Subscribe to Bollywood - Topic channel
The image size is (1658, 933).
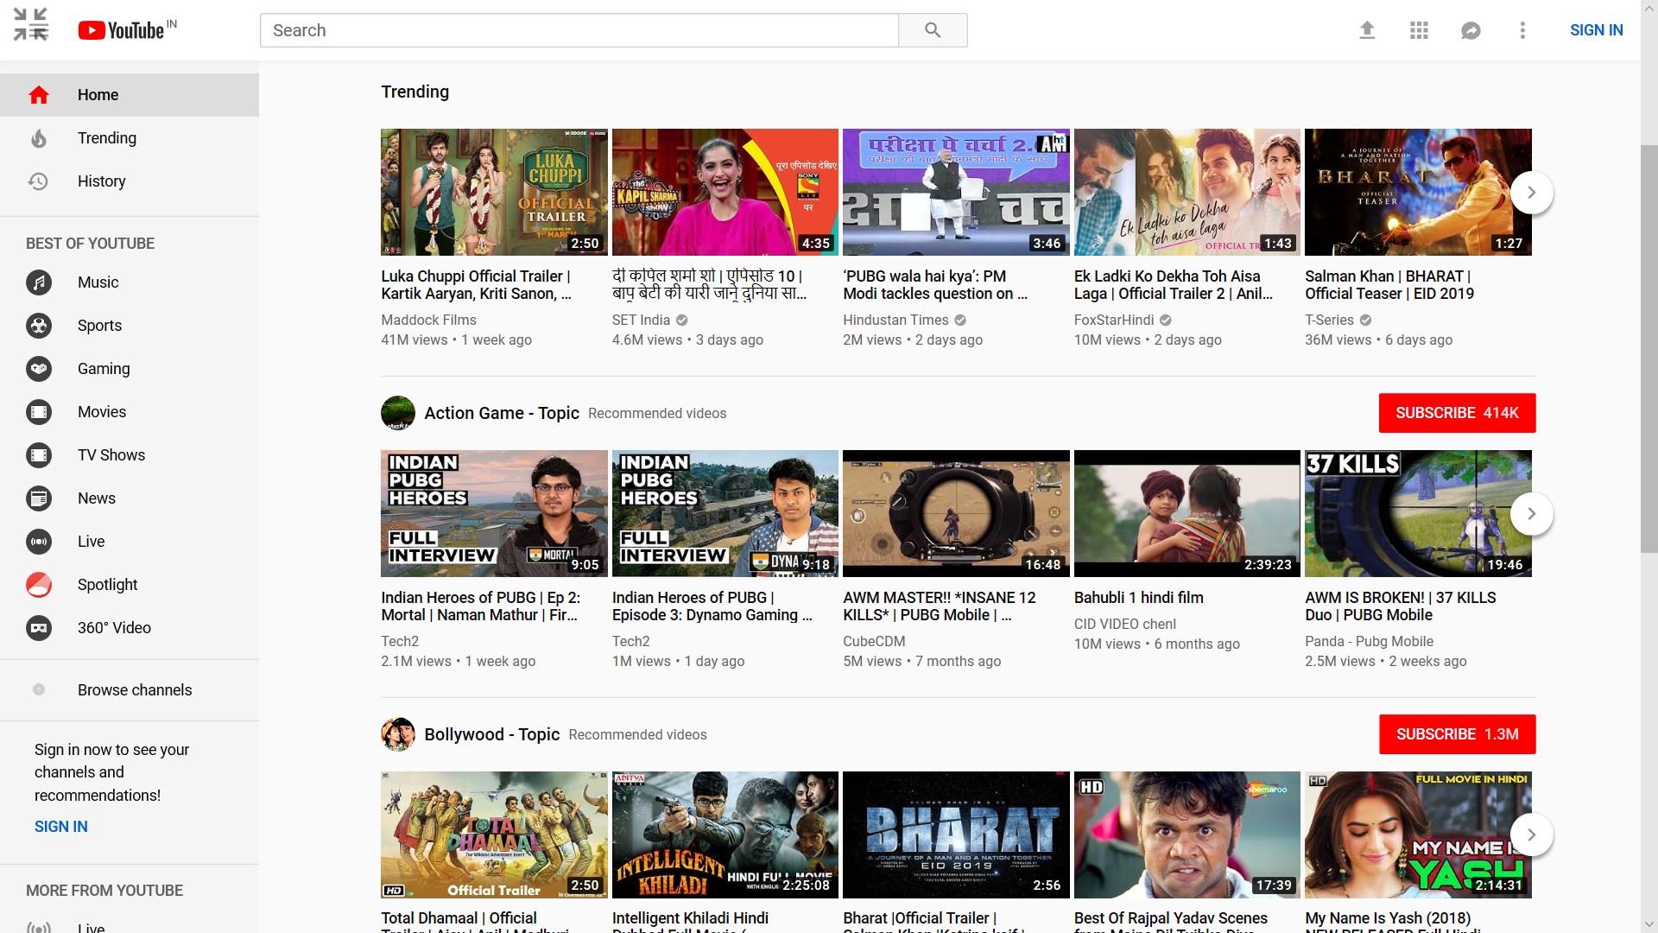click(1456, 734)
